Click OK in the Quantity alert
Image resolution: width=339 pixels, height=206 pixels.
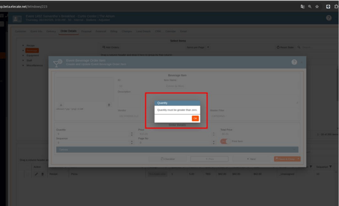(195, 118)
